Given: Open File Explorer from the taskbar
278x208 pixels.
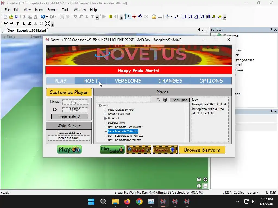Looking at the screenshot, I should [x=115, y=201].
